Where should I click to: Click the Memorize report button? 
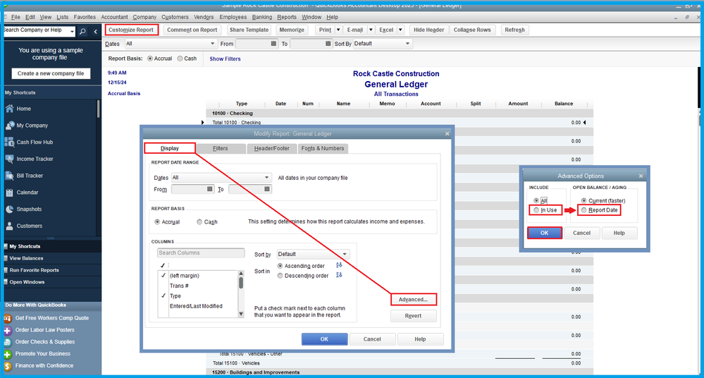(x=292, y=30)
